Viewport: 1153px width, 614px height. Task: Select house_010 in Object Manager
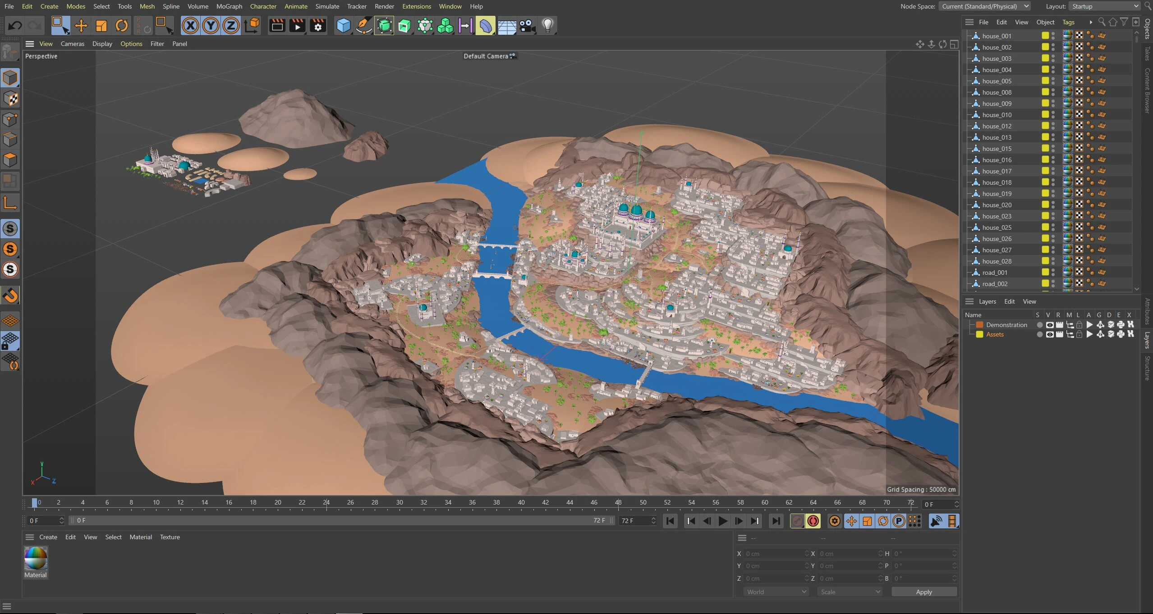click(997, 115)
